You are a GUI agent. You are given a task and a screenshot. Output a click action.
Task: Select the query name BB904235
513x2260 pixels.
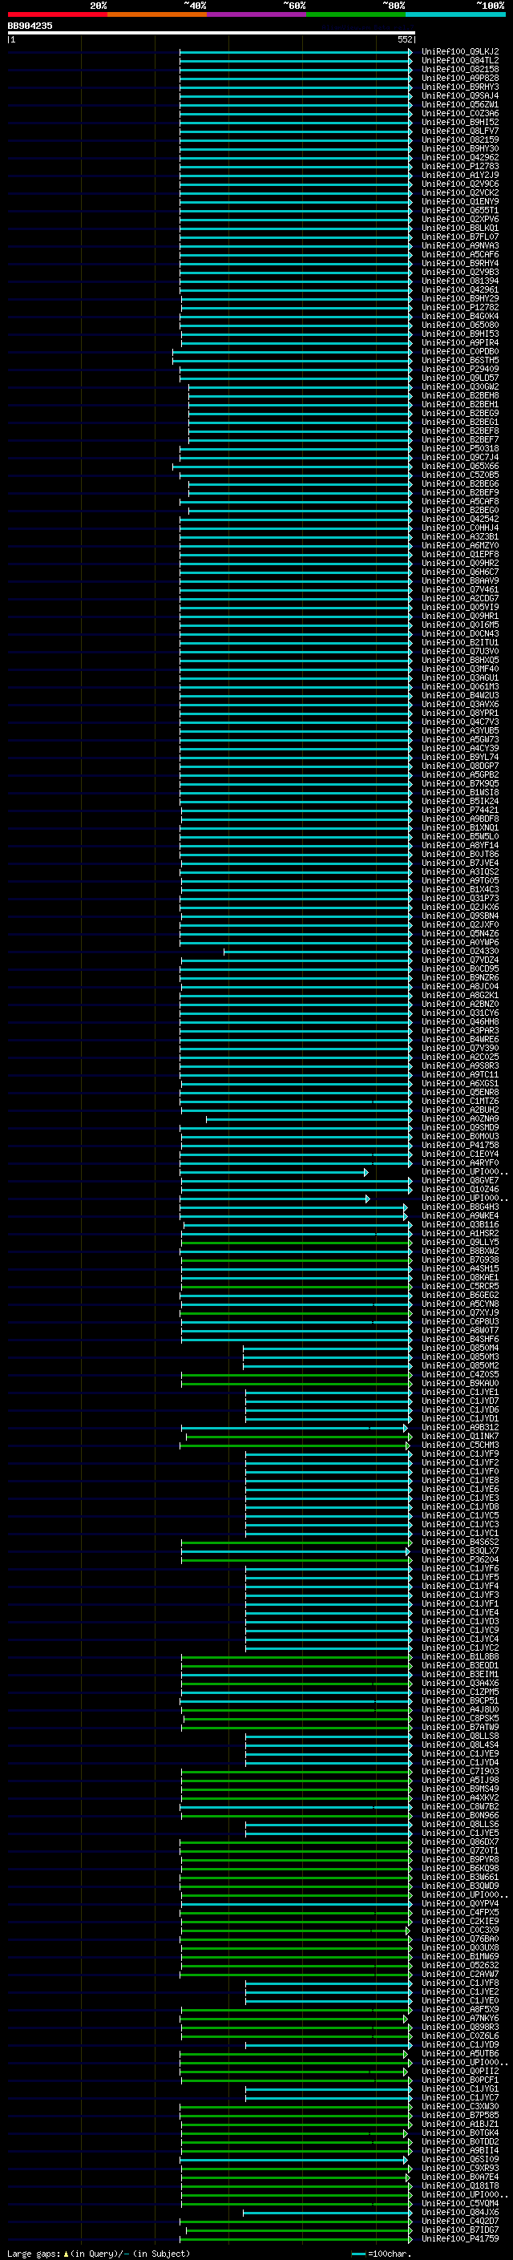(30, 26)
